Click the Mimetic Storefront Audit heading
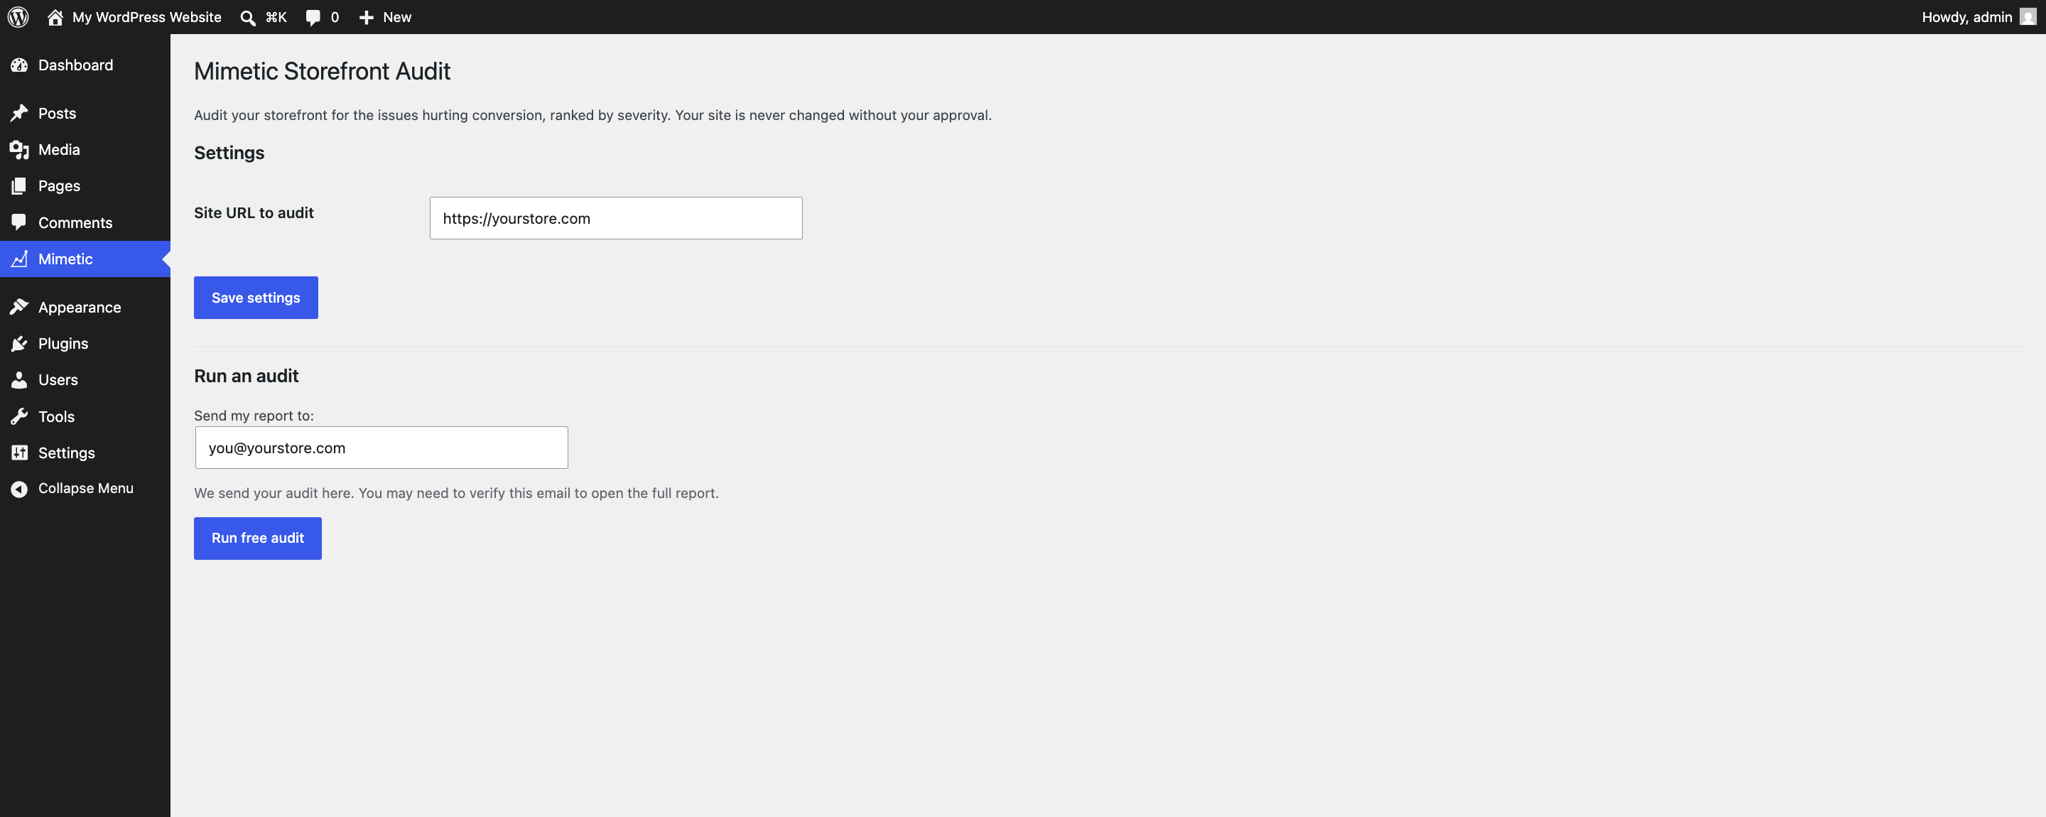The height and width of the screenshot is (817, 2046). click(x=322, y=72)
